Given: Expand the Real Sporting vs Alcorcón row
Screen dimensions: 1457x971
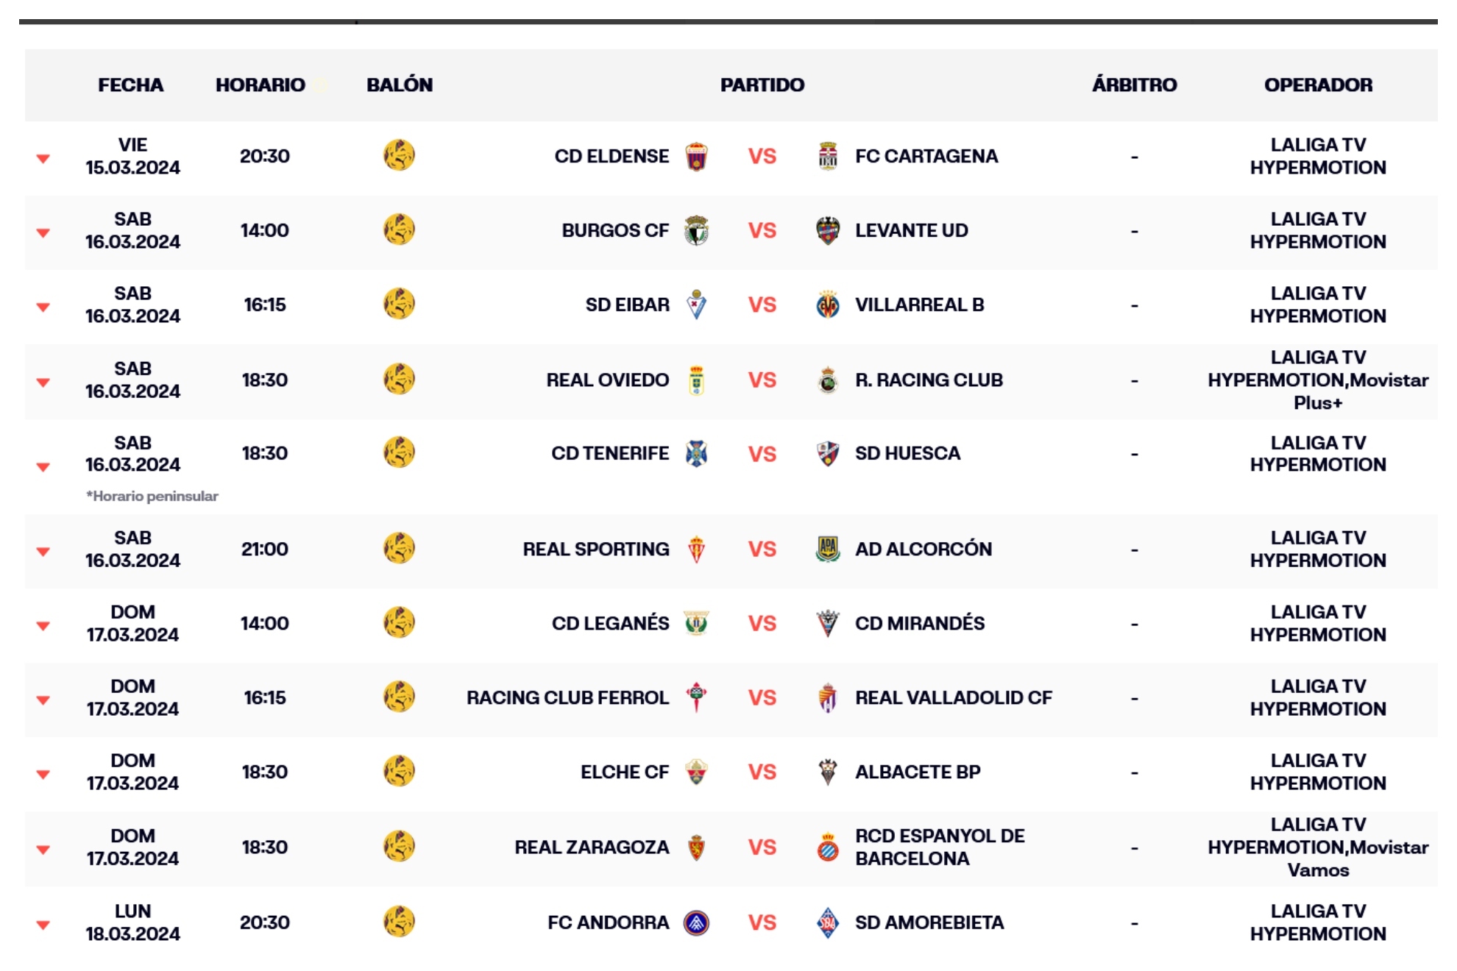Looking at the screenshot, I should point(43,551).
